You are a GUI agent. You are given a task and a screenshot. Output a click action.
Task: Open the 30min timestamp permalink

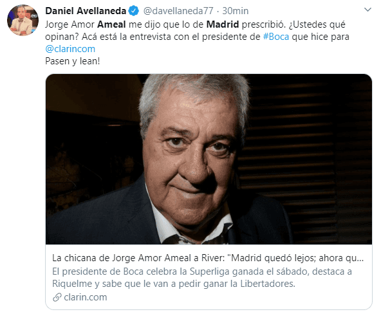(x=236, y=11)
